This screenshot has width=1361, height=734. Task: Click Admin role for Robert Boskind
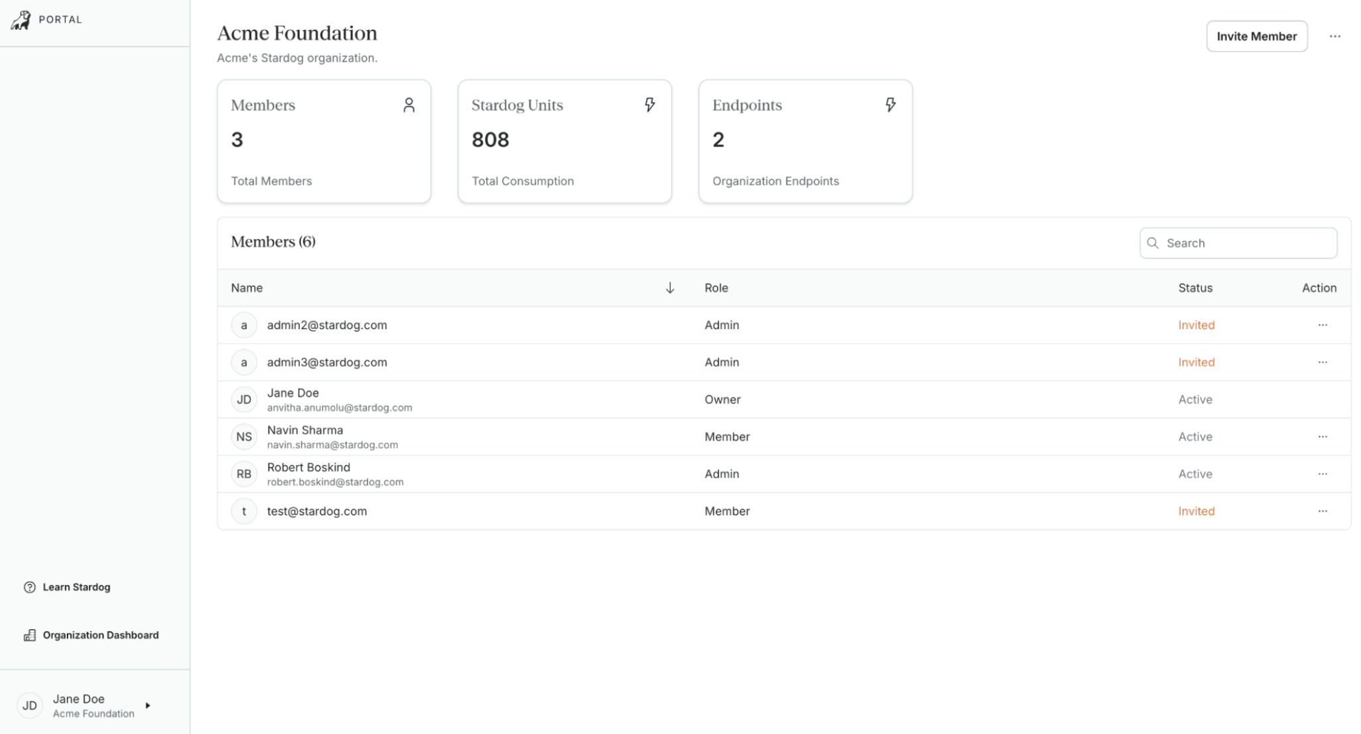pos(722,474)
